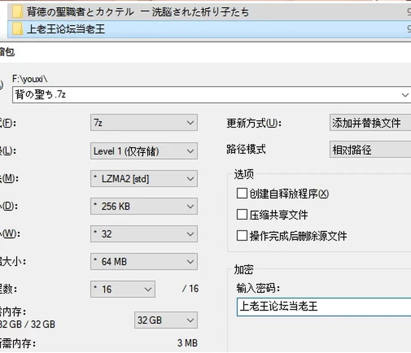Screen dimensions: 411x353
Task: Click the 更新方式(U): label
Action: [x=254, y=123]
